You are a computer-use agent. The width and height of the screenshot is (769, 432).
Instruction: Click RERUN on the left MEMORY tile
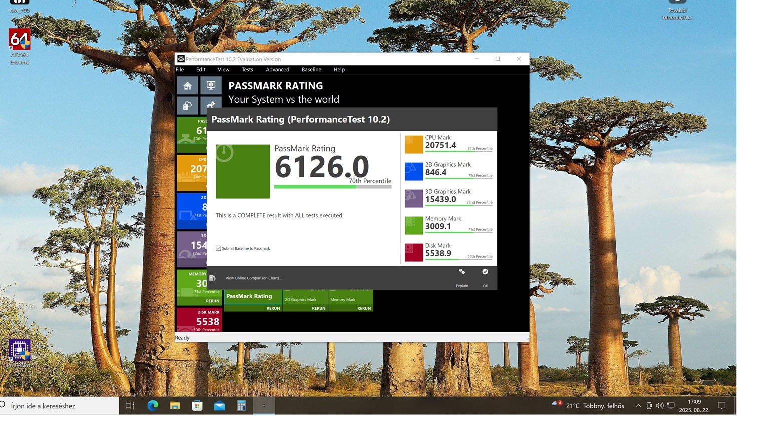pyautogui.click(x=213, y=301)
